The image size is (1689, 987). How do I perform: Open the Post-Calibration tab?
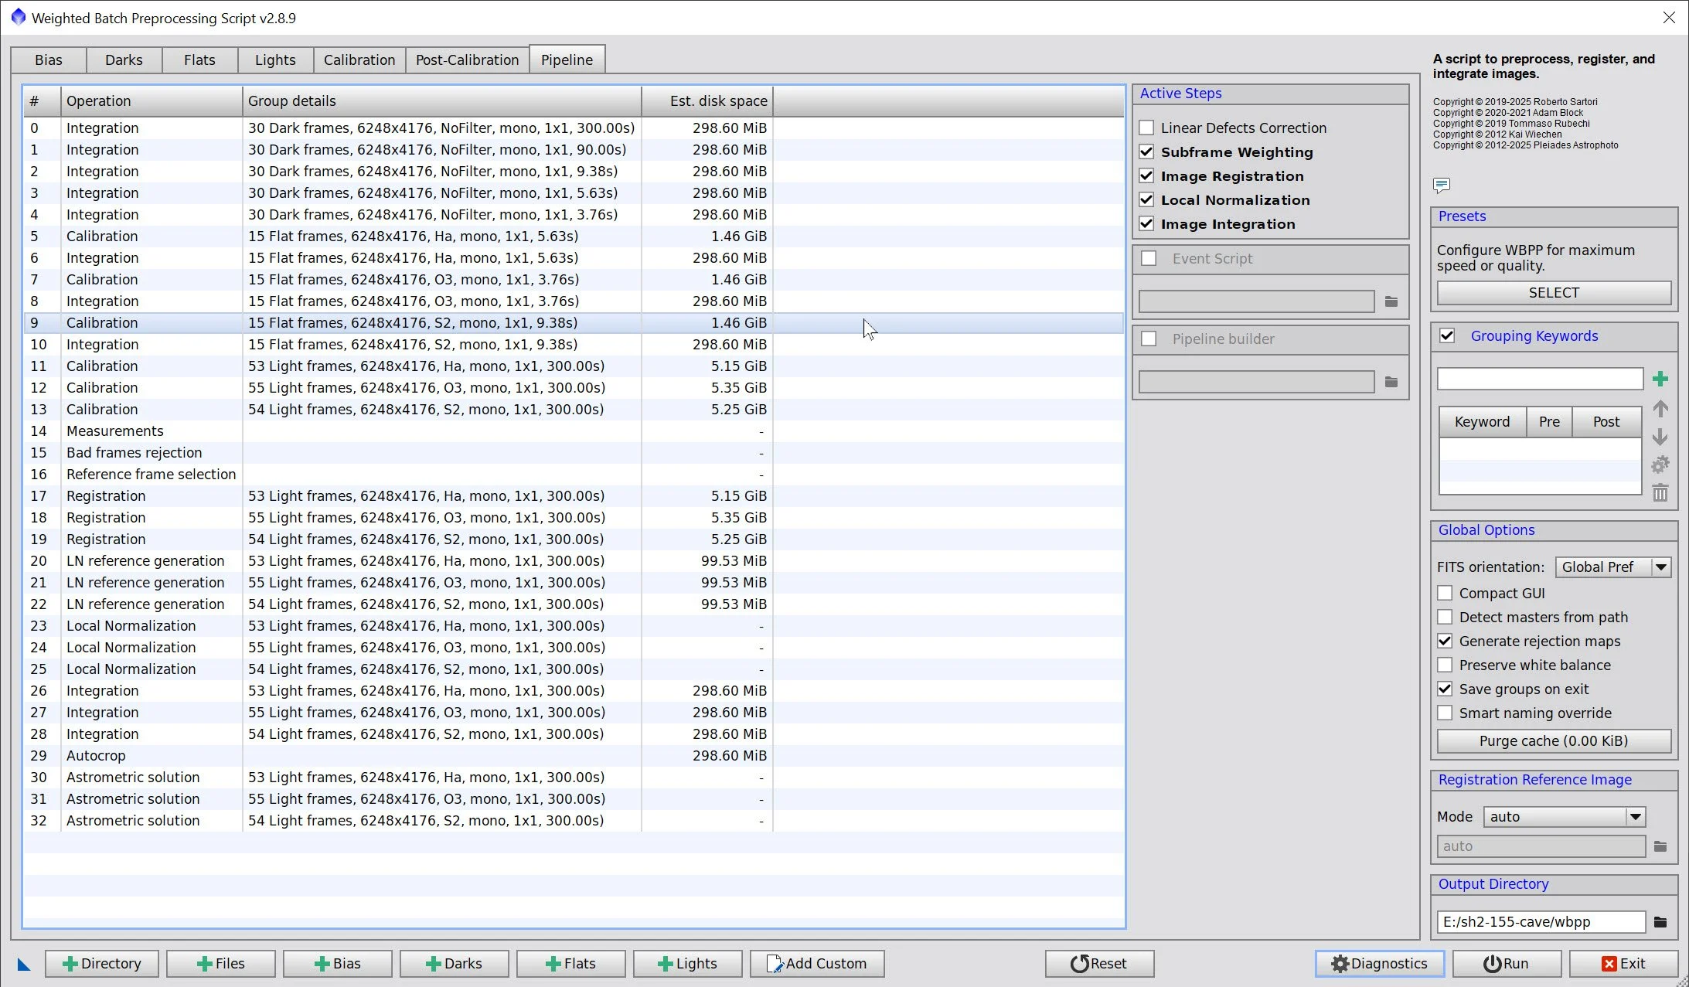[467, 60]
